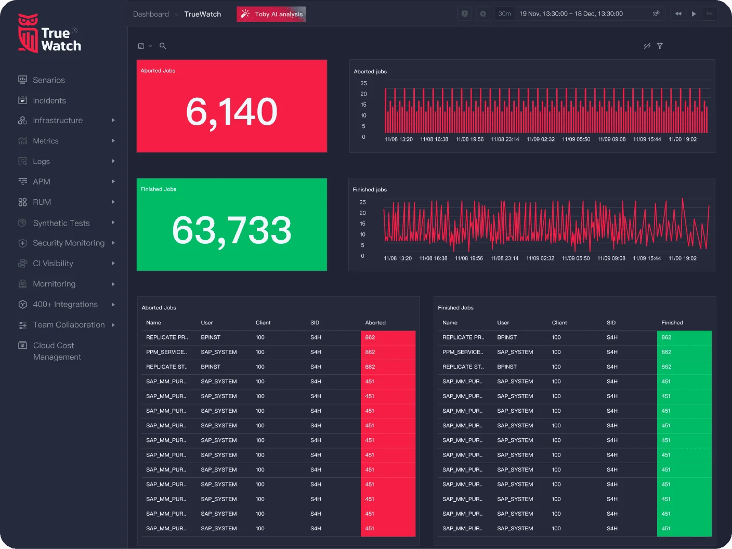Click the Dashboard breadcrumb link
This screenshot has width=732, height=549.
(x=150, y=14)
